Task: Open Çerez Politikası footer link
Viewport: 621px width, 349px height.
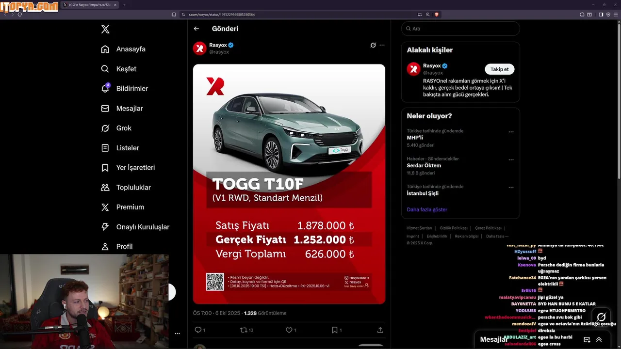Action: click(x=488, y=228)
